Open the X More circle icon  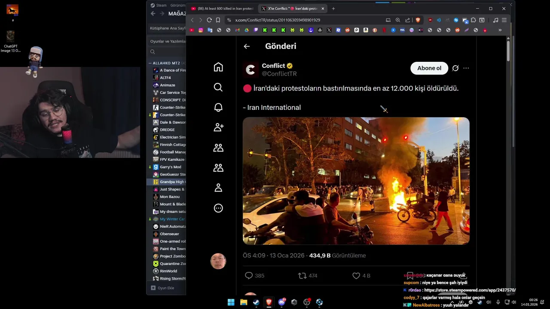[218, 208]
